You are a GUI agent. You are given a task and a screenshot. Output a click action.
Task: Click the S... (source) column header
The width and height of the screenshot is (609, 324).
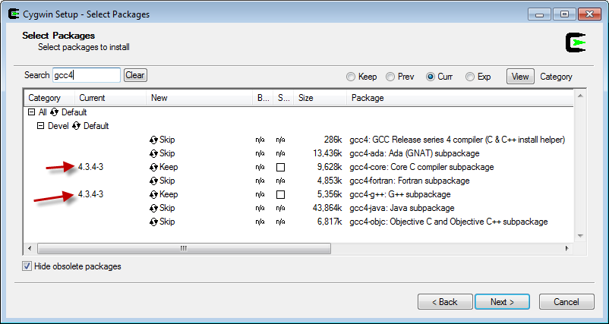click(283, 98)
